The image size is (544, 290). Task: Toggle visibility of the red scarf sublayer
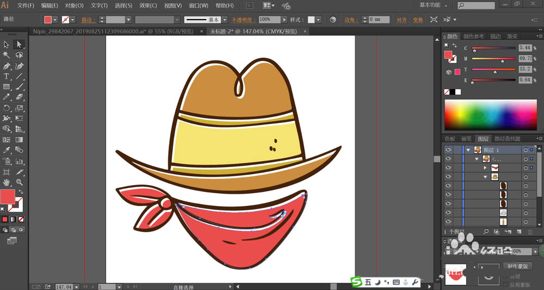click(x=448, y=168)
